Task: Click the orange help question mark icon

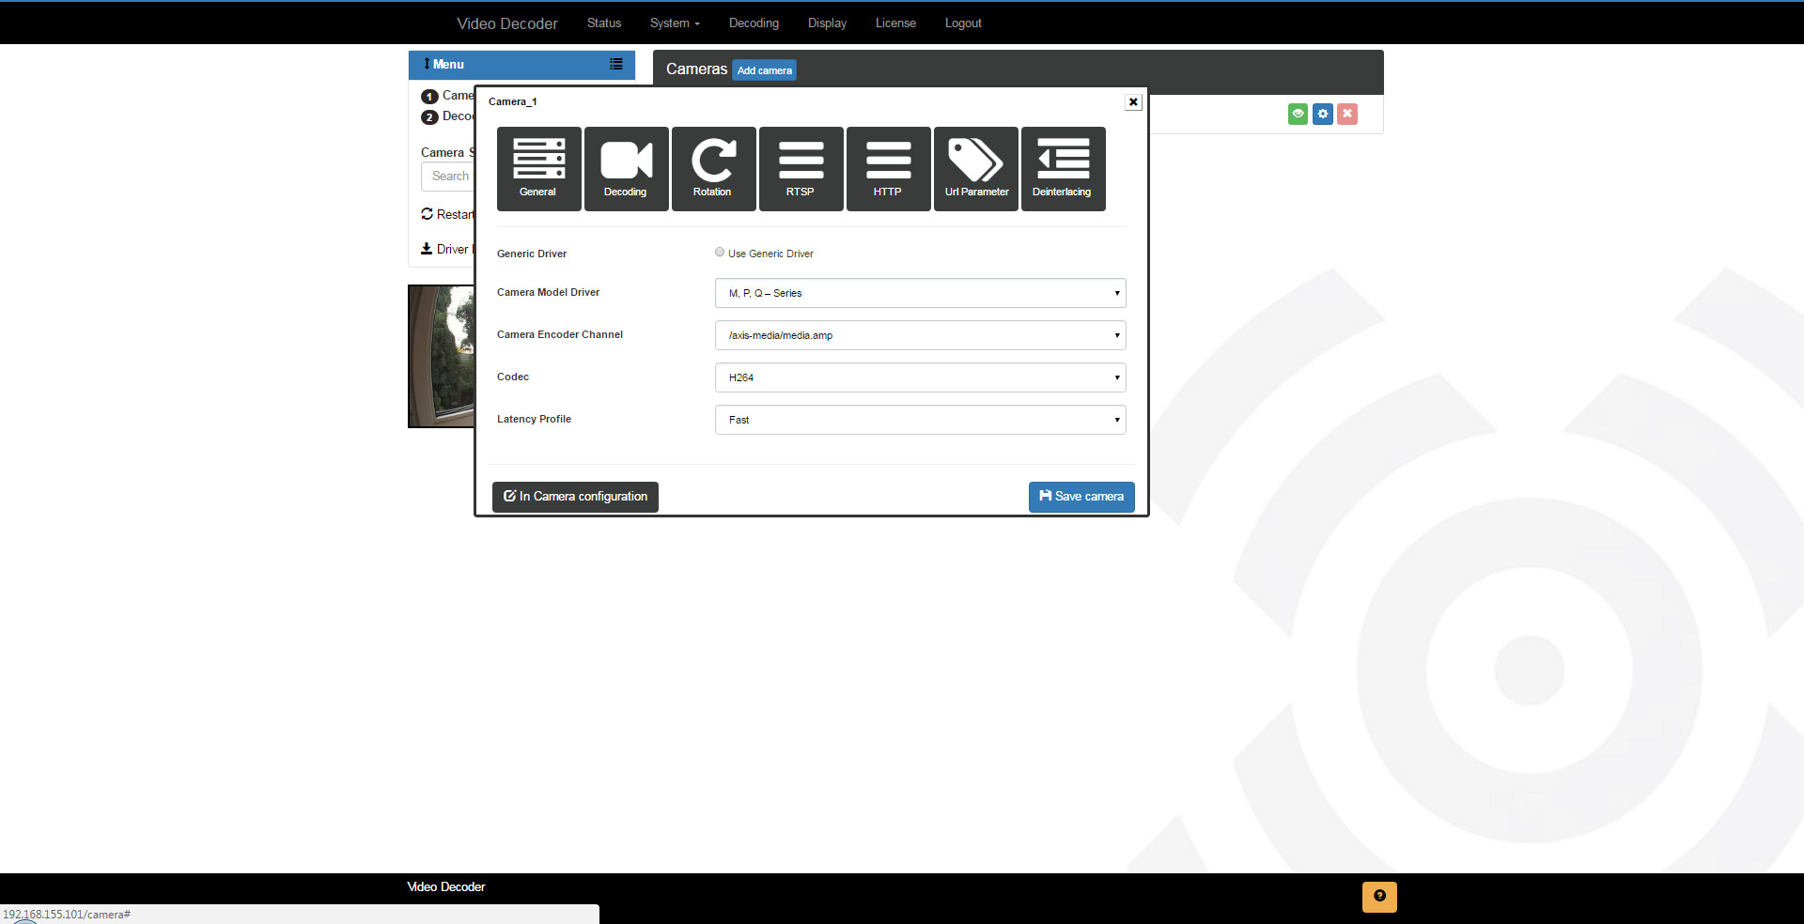Action: [1378, 896]
